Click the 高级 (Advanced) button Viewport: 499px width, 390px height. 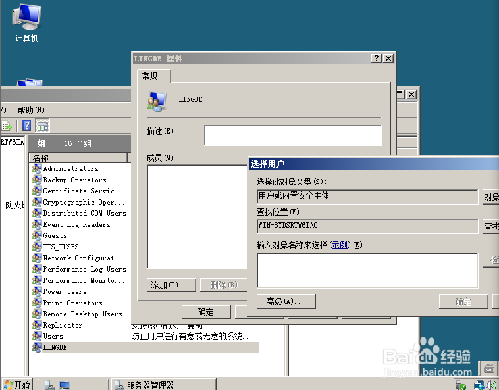pos(286,301)
